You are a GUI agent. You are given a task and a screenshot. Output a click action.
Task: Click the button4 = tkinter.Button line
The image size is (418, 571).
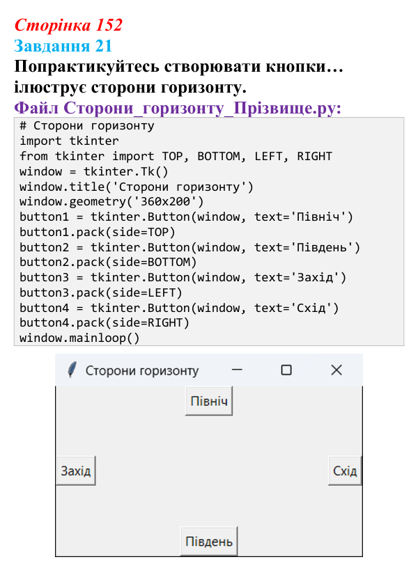[x=179, y=308]
